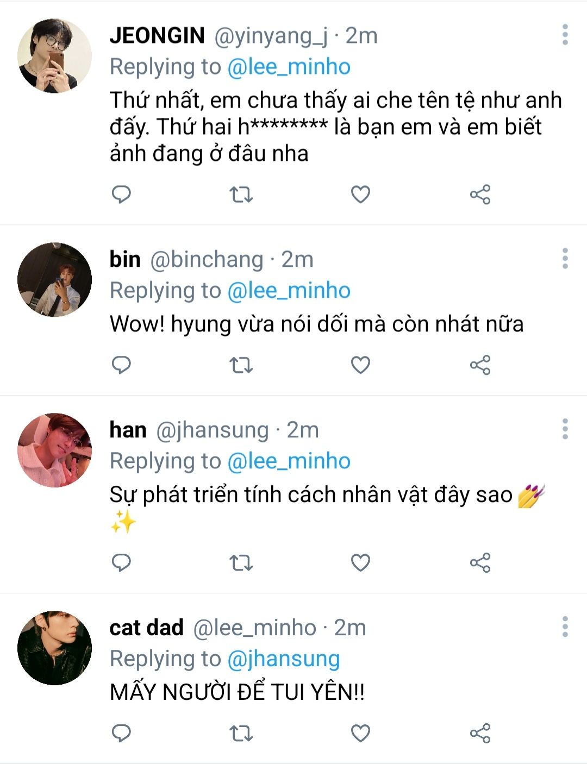The image size is (587, 764).
Task: Open more options on JEONGIN's tweet
Action: [565, 35]
